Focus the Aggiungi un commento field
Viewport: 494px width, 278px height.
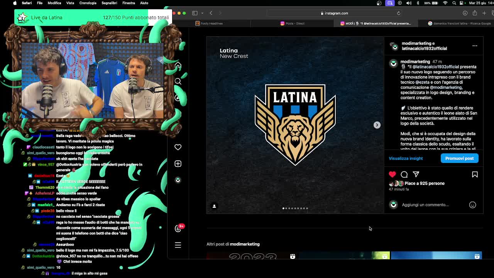[425, 205]
